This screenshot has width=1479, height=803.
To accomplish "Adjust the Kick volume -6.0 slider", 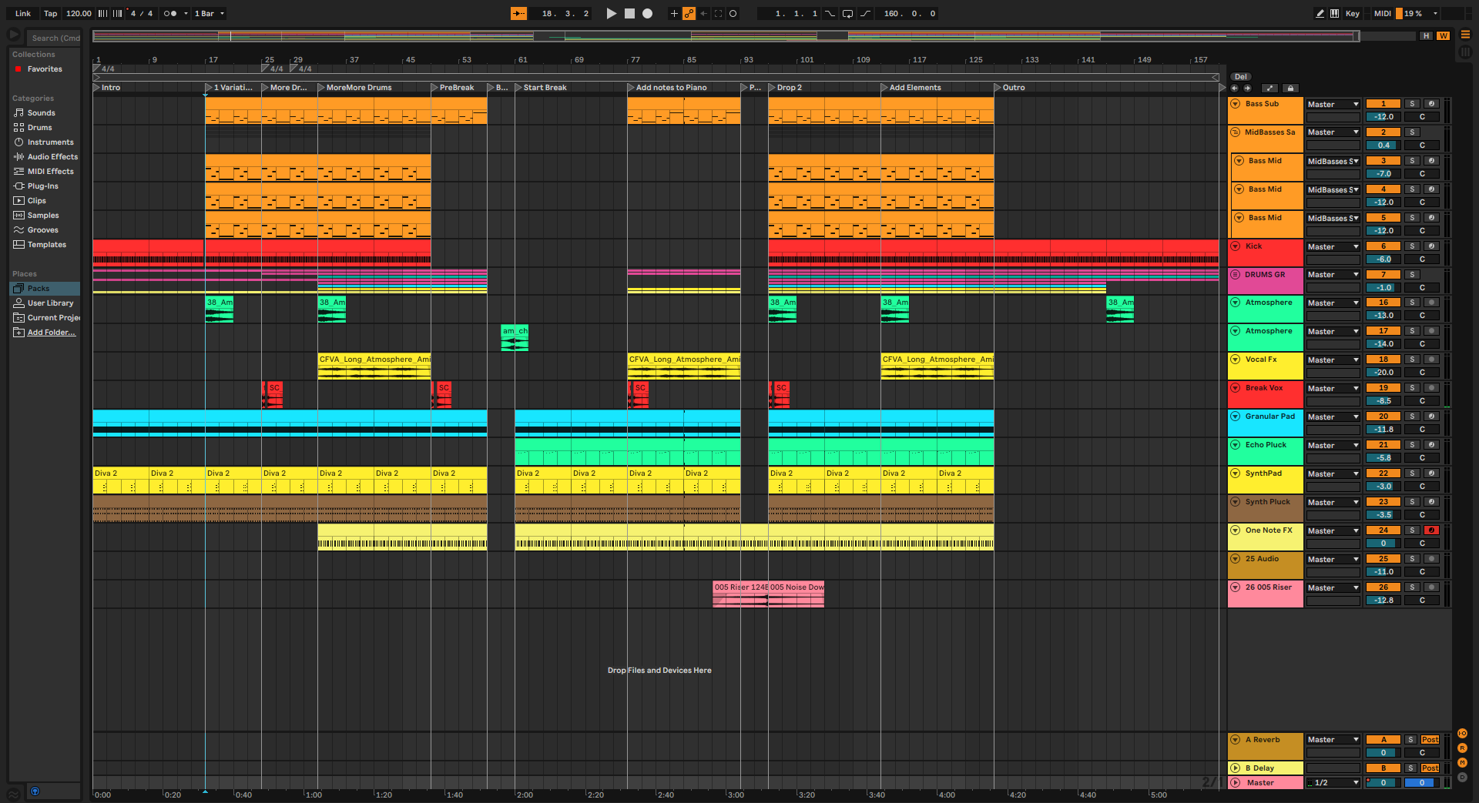I will [x=1383, y=259].
